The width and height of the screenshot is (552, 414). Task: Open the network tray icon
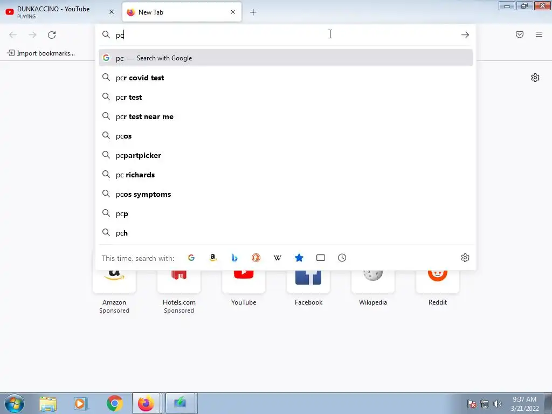[x=485, y=404]
